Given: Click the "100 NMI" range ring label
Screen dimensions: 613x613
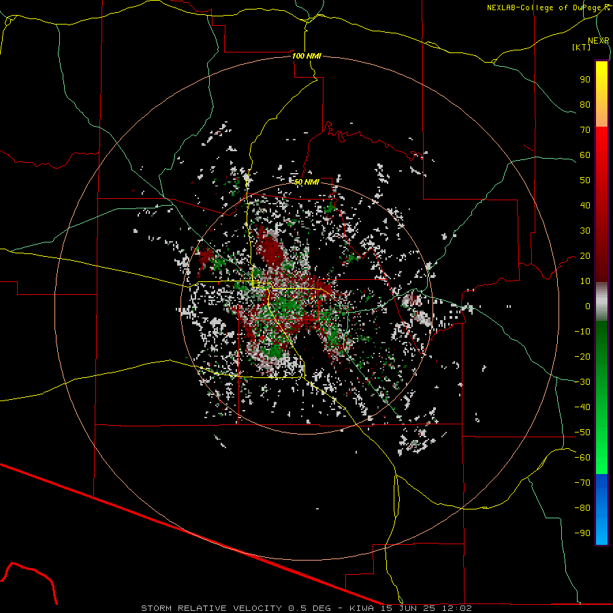Looking at the screenshot, I should [x=307, y=56].
